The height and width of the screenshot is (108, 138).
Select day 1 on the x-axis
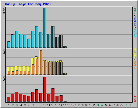9,105
